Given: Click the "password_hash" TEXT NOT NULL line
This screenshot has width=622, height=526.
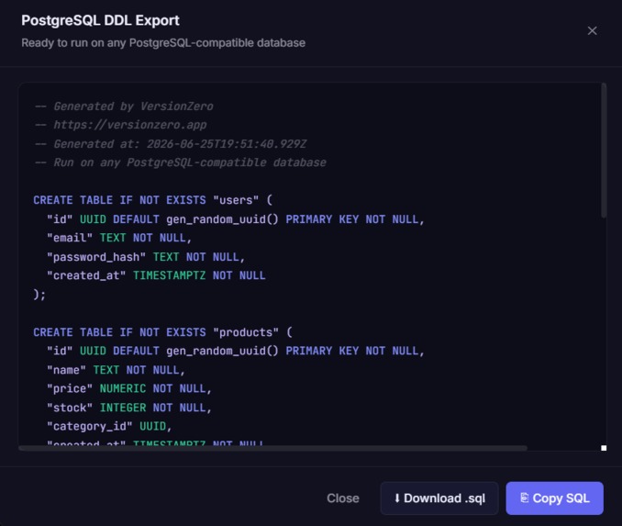Looking at the screenshot, I should point(146,257).
